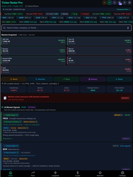Tap the microphone voice search icon
133x177 pixels.
(x=128, y=28)
